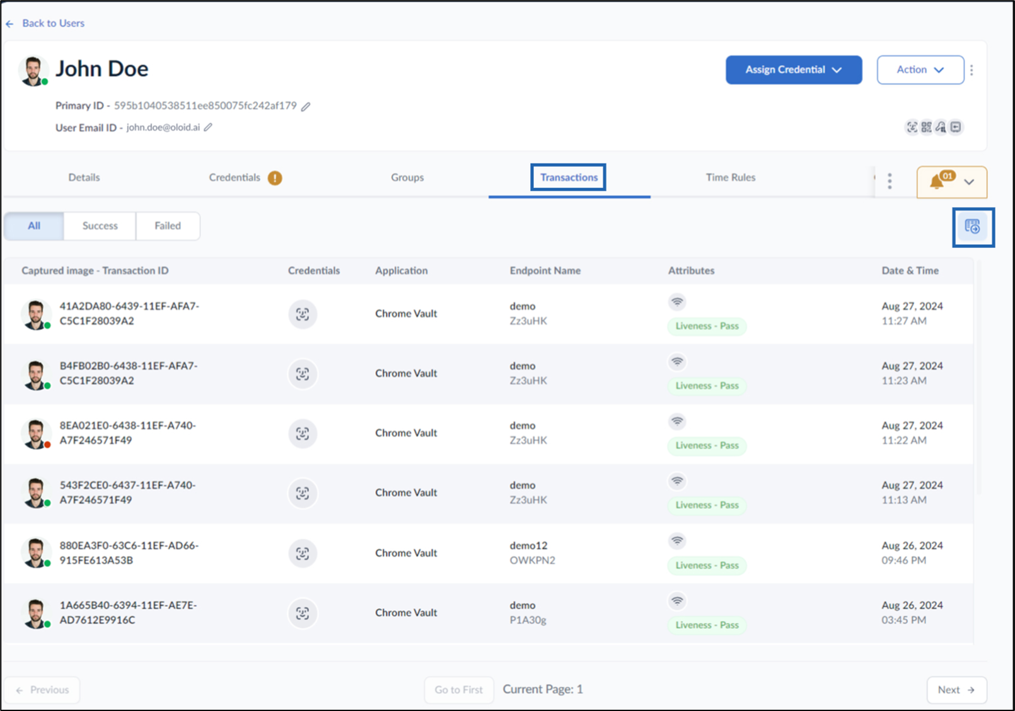Click the face credential icon under Action button

tap(912, 127)
